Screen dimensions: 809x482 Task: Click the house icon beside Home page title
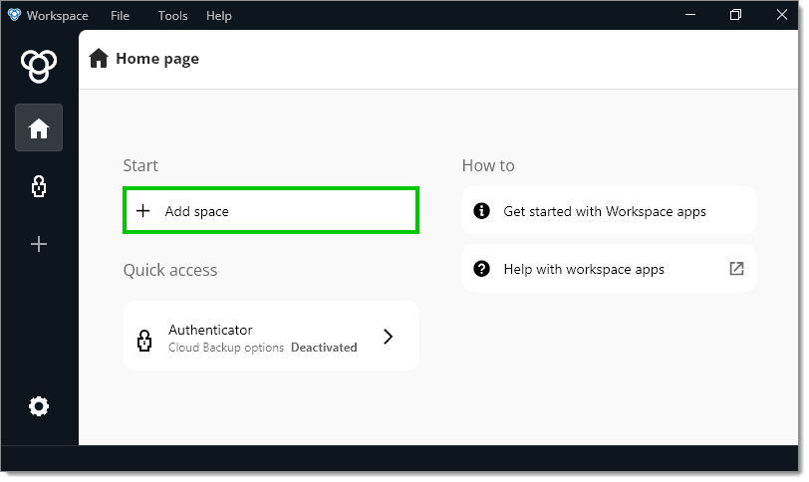[x=98, y=58]
